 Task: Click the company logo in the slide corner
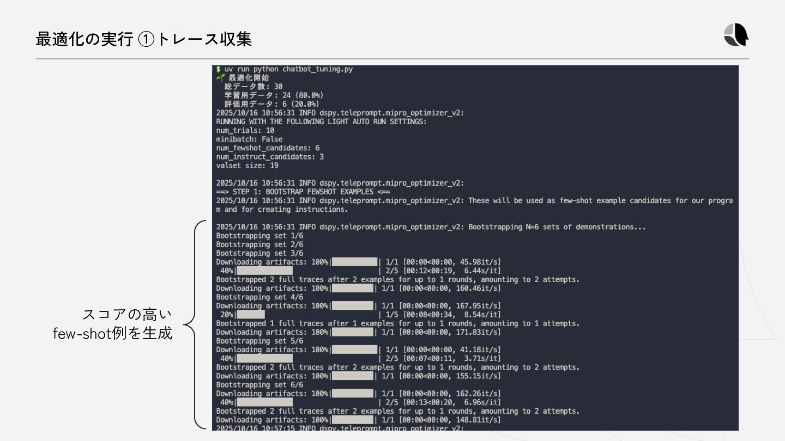[x=736, y=35]
